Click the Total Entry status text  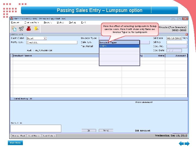(23, 99)
